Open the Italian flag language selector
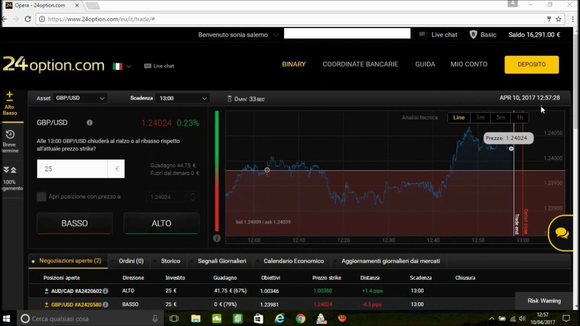Image resolution: width=580 pixels, height=326 pixels. pos(122,66)
